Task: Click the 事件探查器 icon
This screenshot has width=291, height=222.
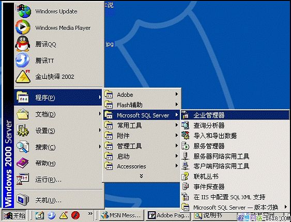Action: coord(185,186)
